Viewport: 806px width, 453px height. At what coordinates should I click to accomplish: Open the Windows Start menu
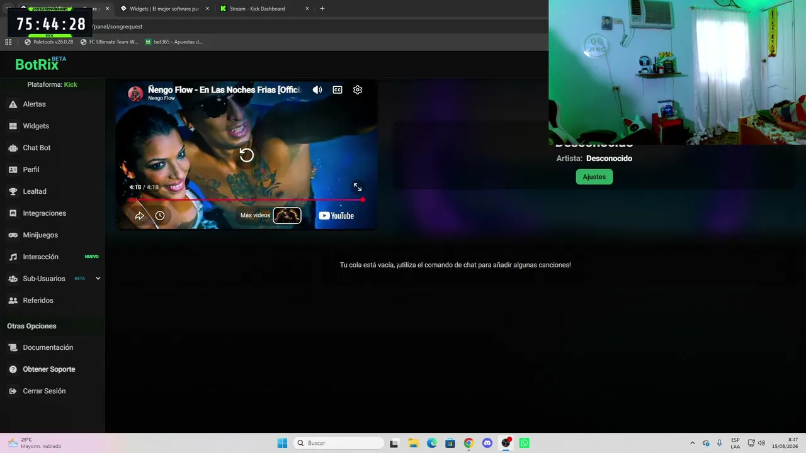282,443
